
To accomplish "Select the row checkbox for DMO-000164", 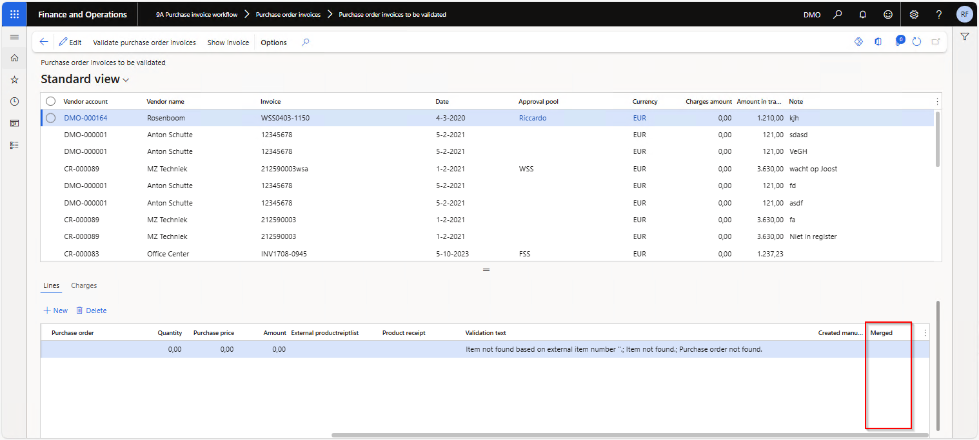I will tap(51, 118).
